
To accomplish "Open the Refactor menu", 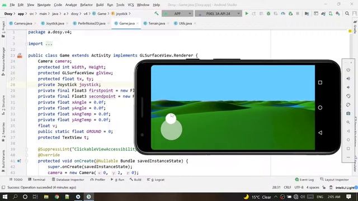I will tap(86, 5).
